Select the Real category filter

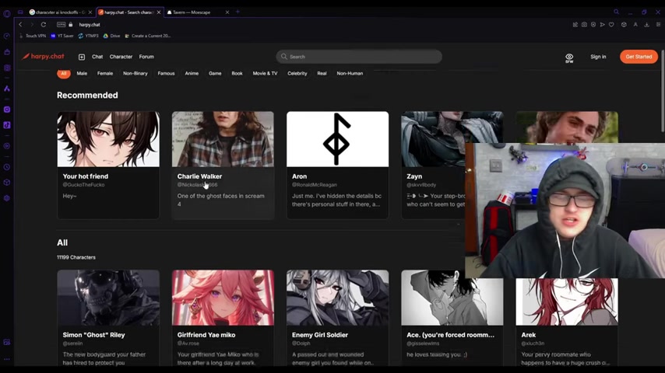(322, 73)
